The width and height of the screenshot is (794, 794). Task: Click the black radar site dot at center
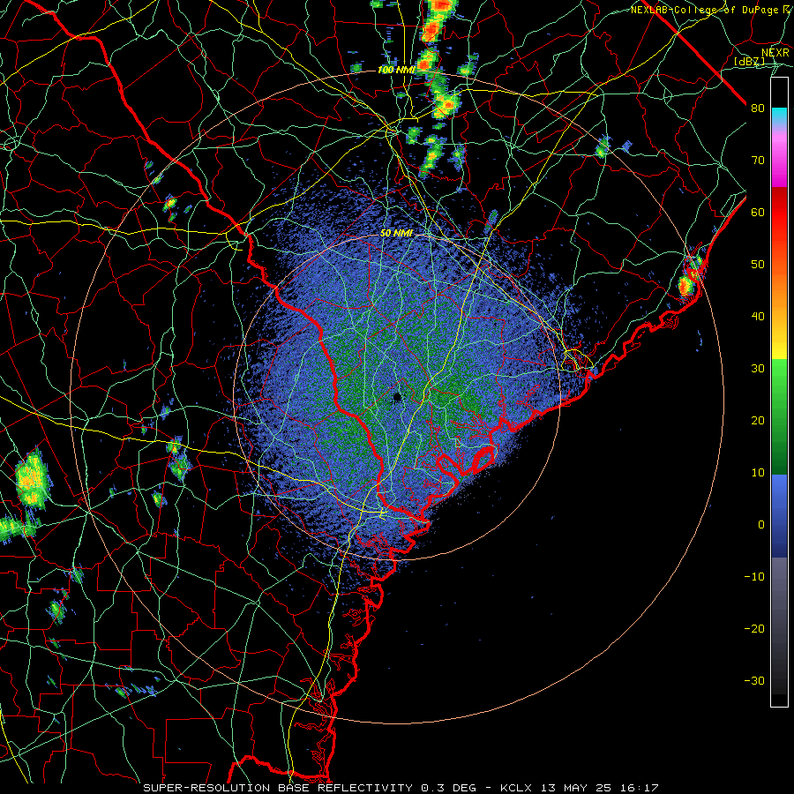point(397,397)
